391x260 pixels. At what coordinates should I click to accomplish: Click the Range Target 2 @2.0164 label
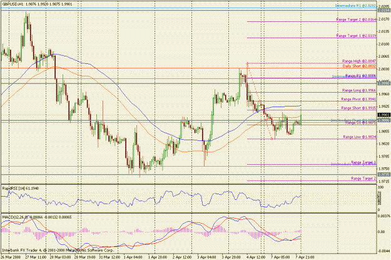[356, 19]
